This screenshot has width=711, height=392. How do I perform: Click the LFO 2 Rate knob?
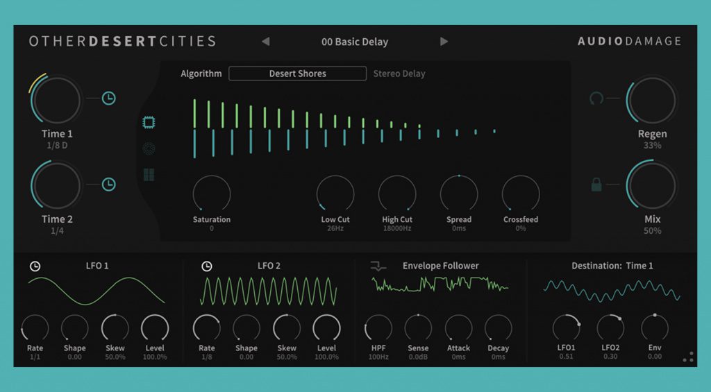(207, 328)
